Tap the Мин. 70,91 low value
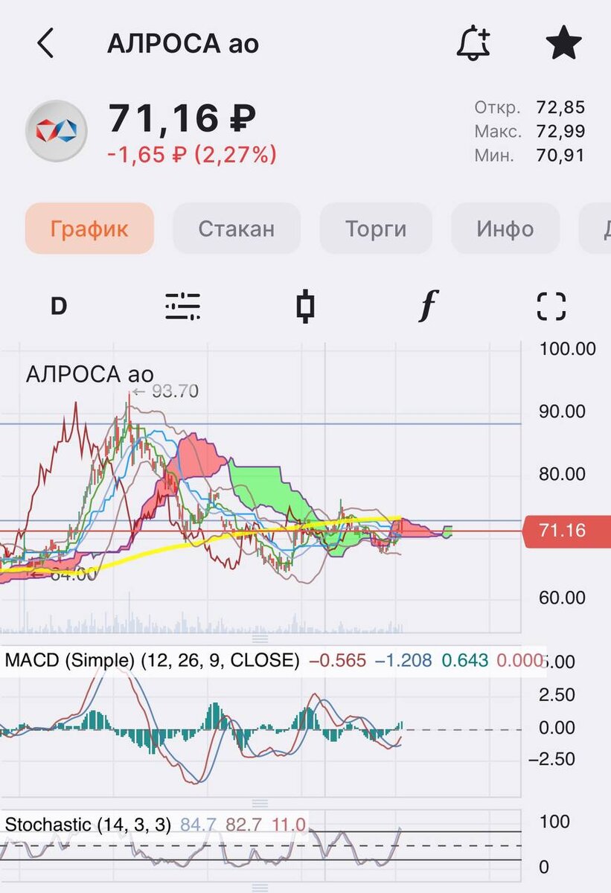611x893 pixels. 530,156
